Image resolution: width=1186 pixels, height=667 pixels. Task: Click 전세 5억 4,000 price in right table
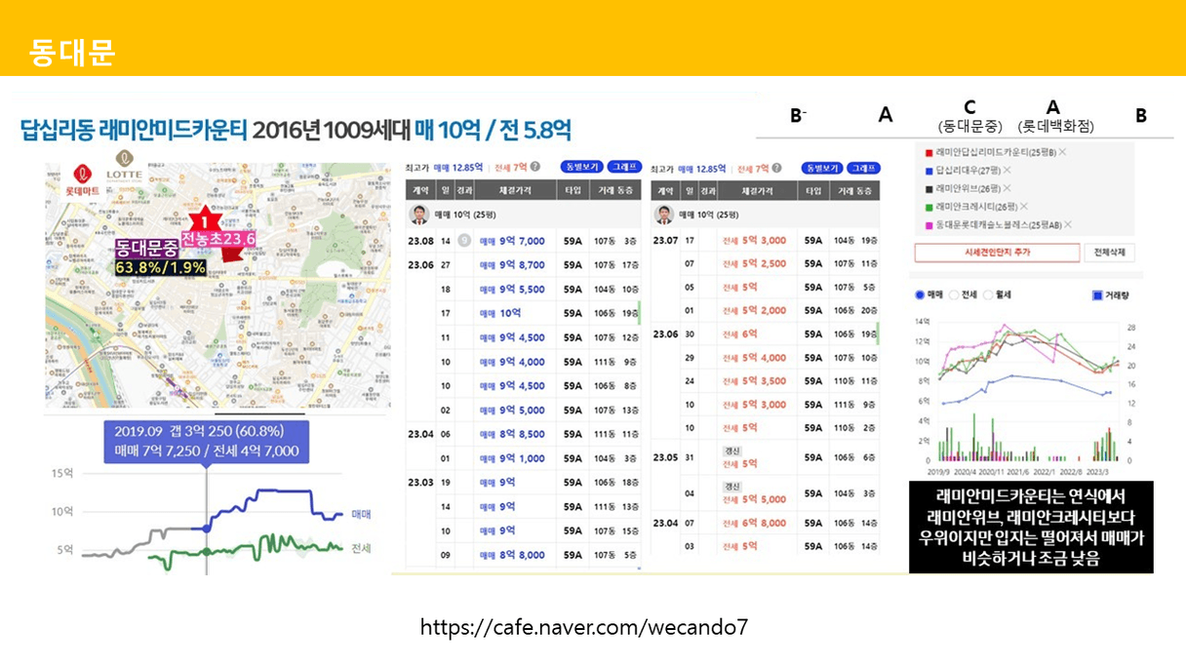click(x=754, y=358)
